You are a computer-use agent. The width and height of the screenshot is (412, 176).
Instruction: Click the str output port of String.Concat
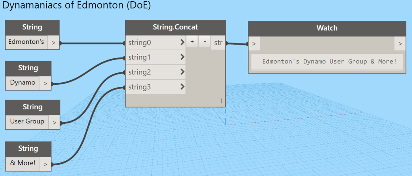click(x=218, y=42)
